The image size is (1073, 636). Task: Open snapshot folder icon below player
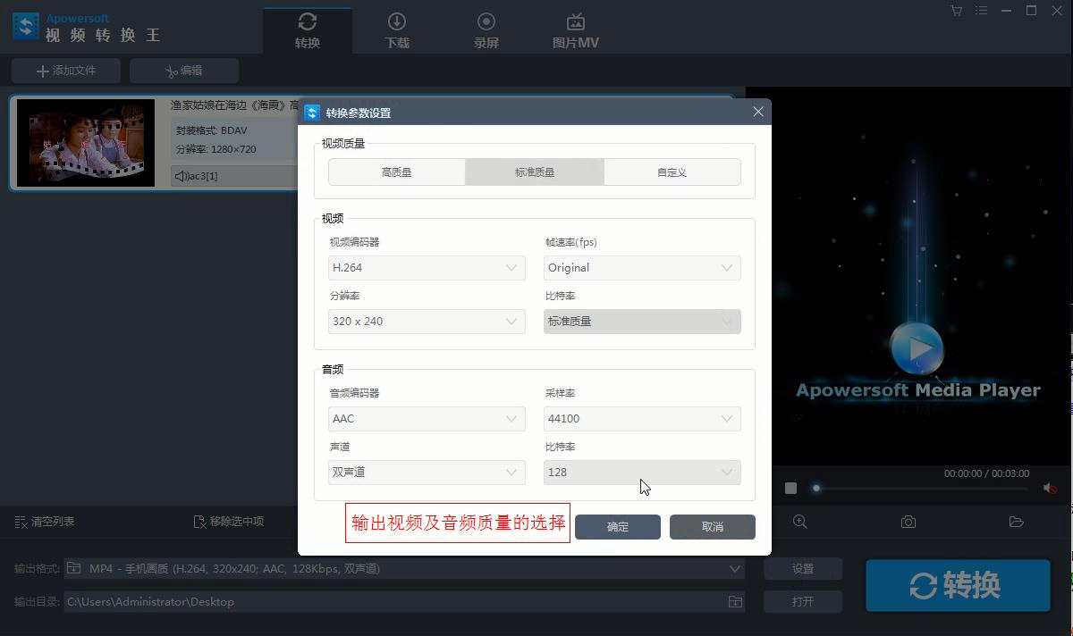[x=1016, y=522]
